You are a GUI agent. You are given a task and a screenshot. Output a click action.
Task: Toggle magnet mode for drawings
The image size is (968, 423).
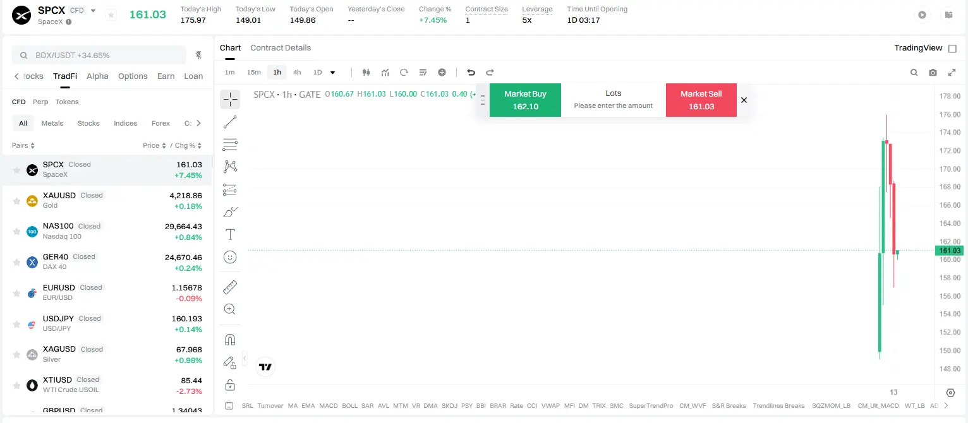click(x=230, y=340)
